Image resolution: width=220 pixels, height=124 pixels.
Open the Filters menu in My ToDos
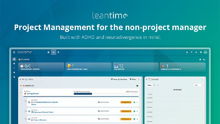click(133, 79)
